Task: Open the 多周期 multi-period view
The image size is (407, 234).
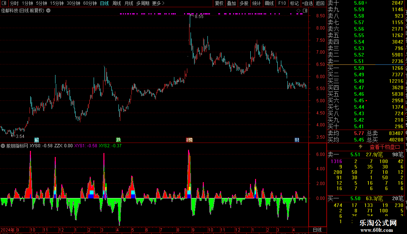Action: (143, 3)
